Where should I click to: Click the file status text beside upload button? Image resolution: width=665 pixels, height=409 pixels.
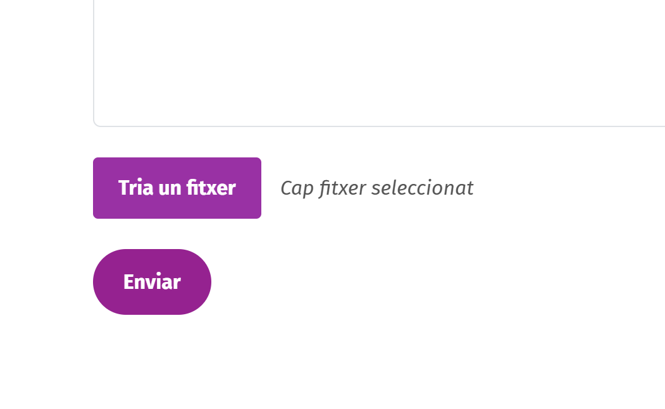click(x=376, y=188)
